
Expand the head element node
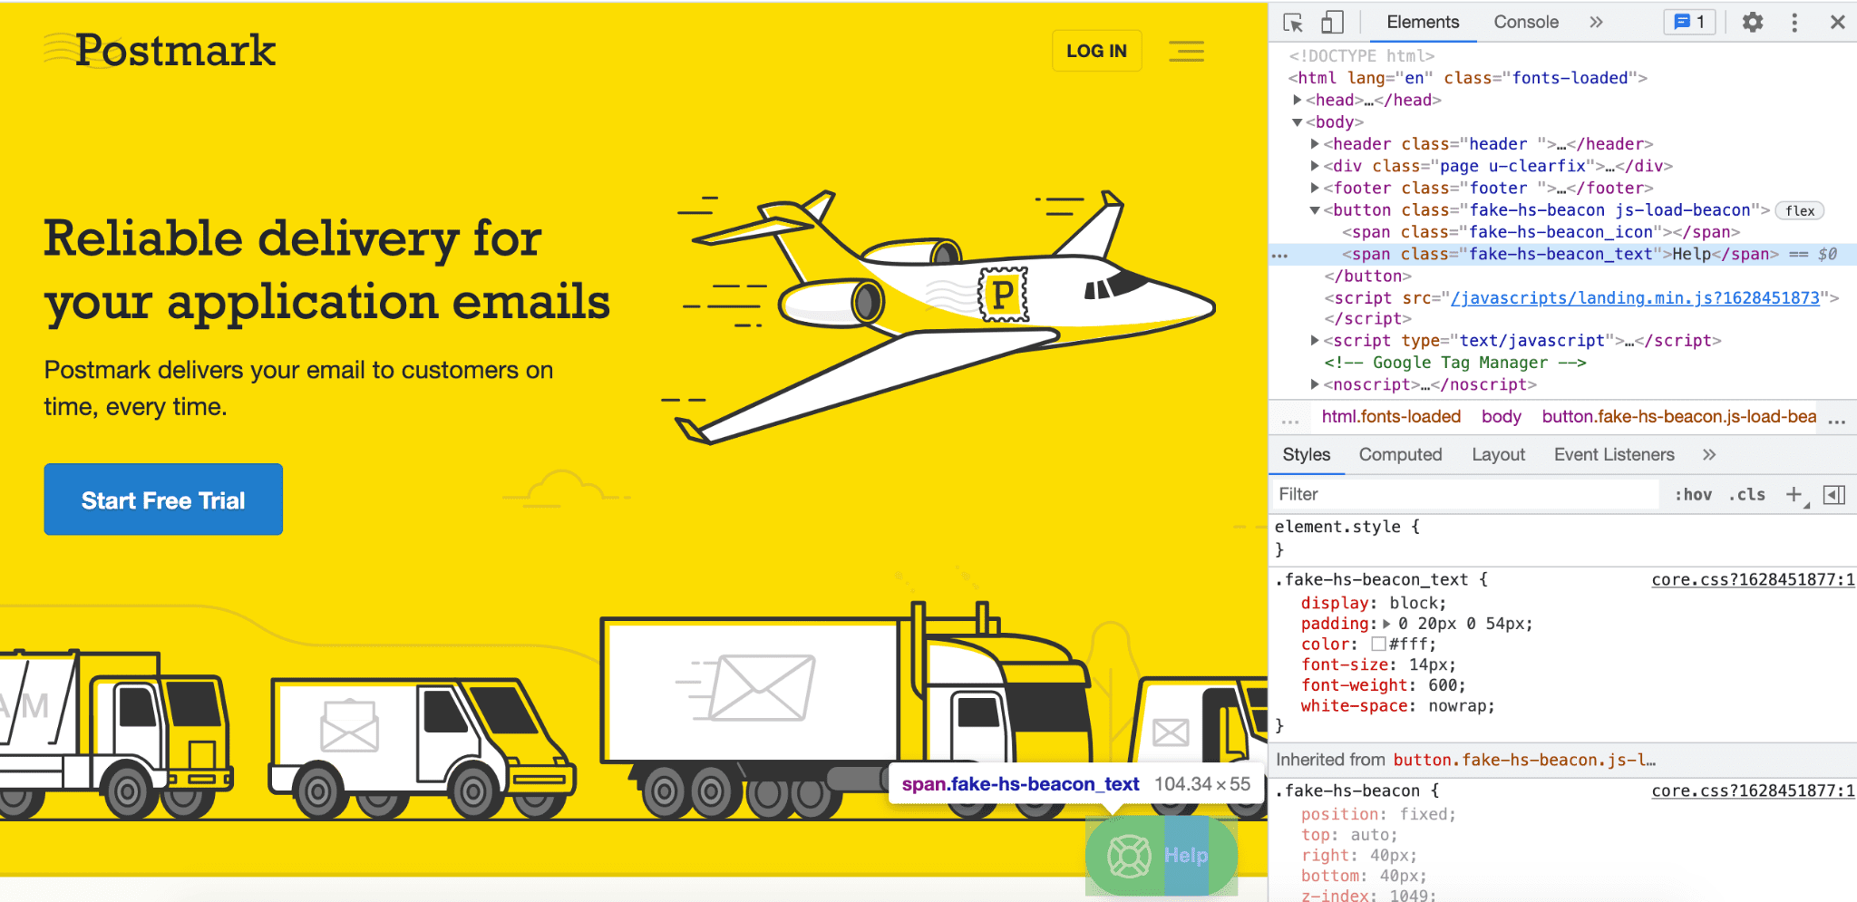point(1298,100)
